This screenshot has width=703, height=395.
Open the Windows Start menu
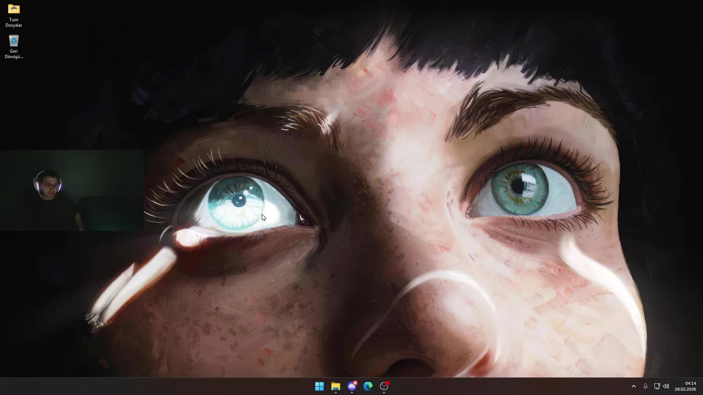[x=319, y=386]
